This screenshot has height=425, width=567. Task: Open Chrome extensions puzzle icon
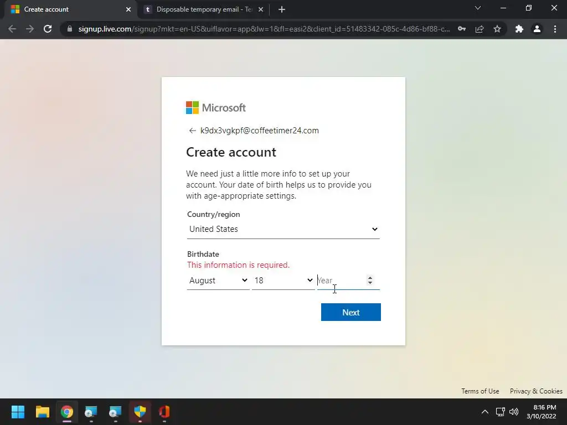coord(519,29)
